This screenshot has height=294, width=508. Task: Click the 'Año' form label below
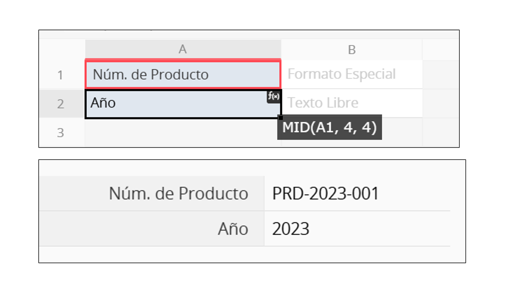(x=233, y=229)
